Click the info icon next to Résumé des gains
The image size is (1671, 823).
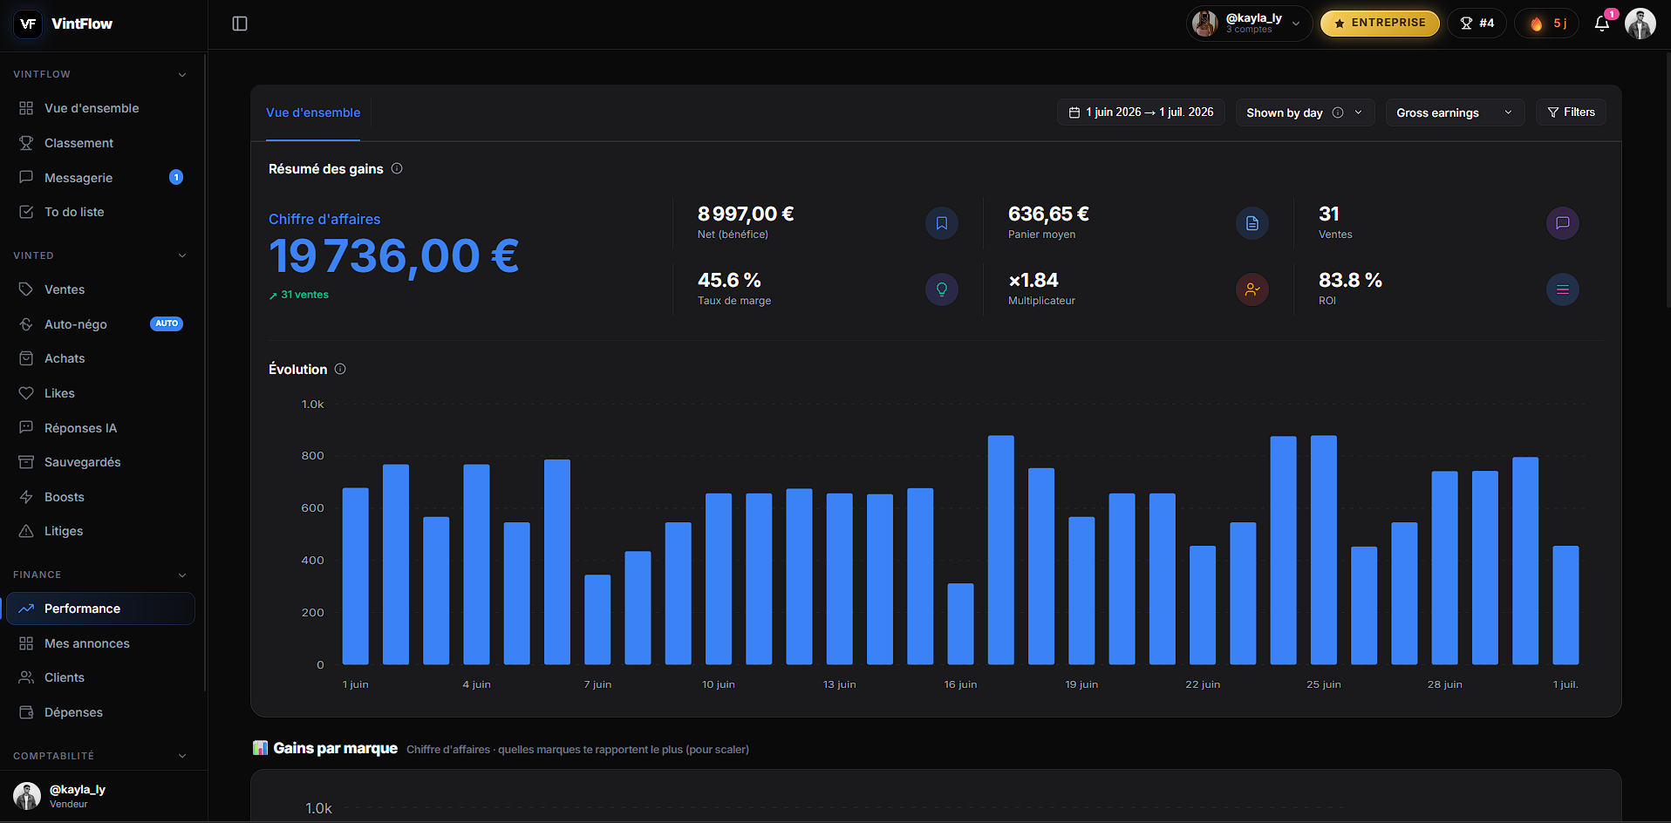tap(397, 168)
